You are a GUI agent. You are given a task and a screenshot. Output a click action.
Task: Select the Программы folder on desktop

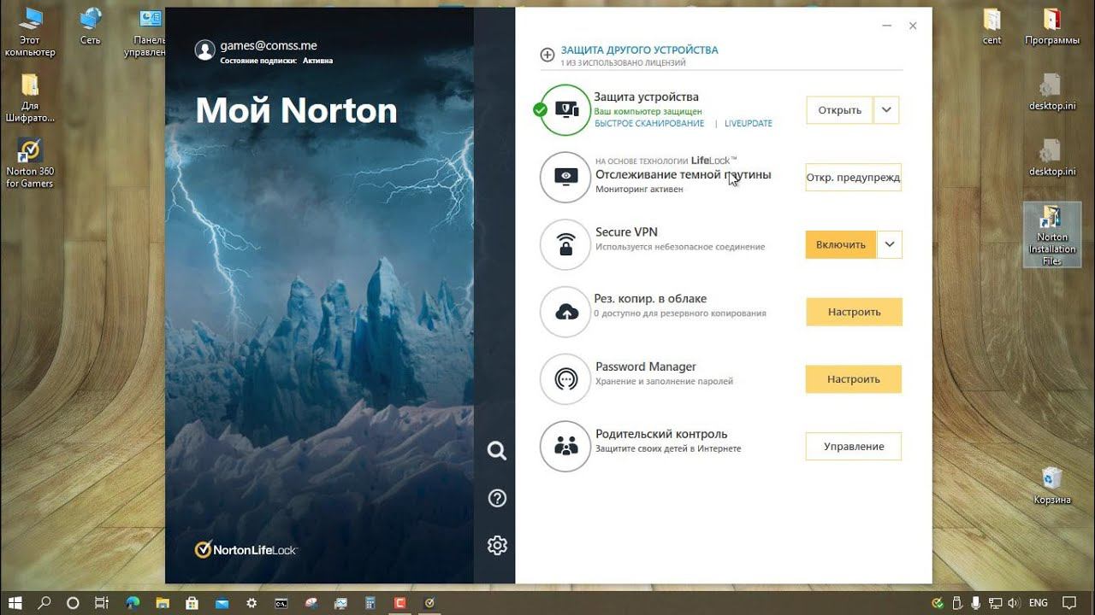pyautogui.click(x=1052, y=26)
